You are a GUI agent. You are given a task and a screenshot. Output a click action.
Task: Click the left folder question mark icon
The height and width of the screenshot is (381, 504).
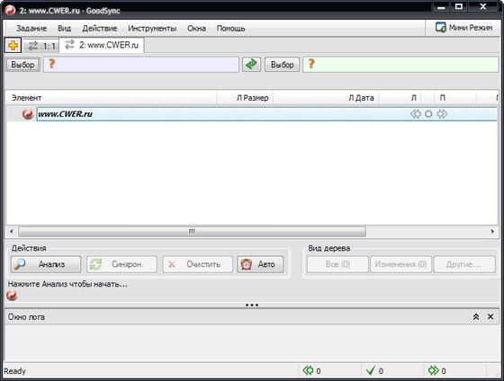52,64
